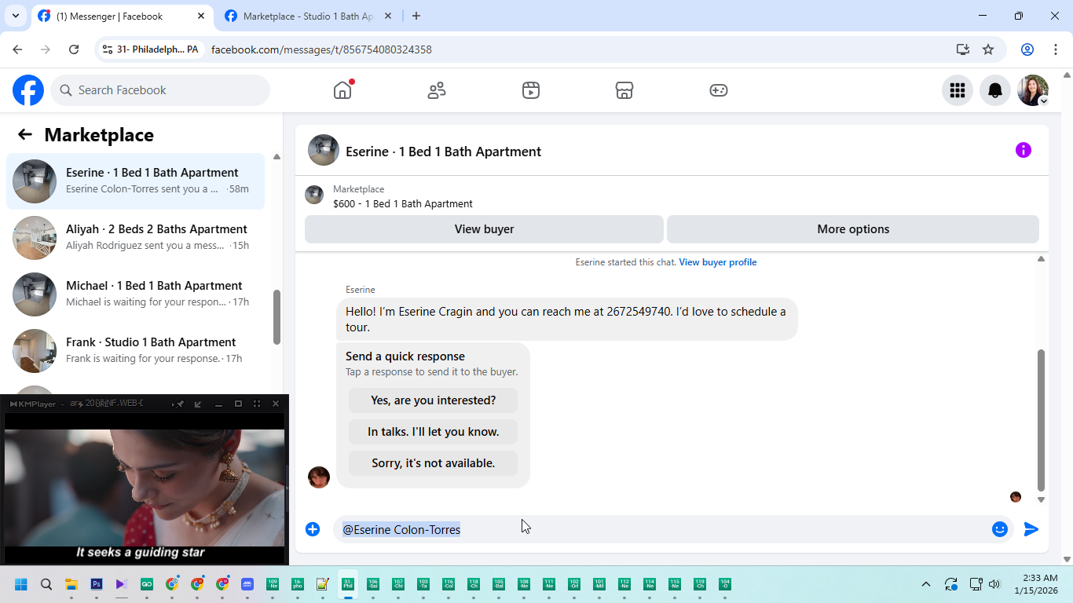1073x603 pixels.
Task: Open the View buyer profile link
Action: (x=718, y=262)
